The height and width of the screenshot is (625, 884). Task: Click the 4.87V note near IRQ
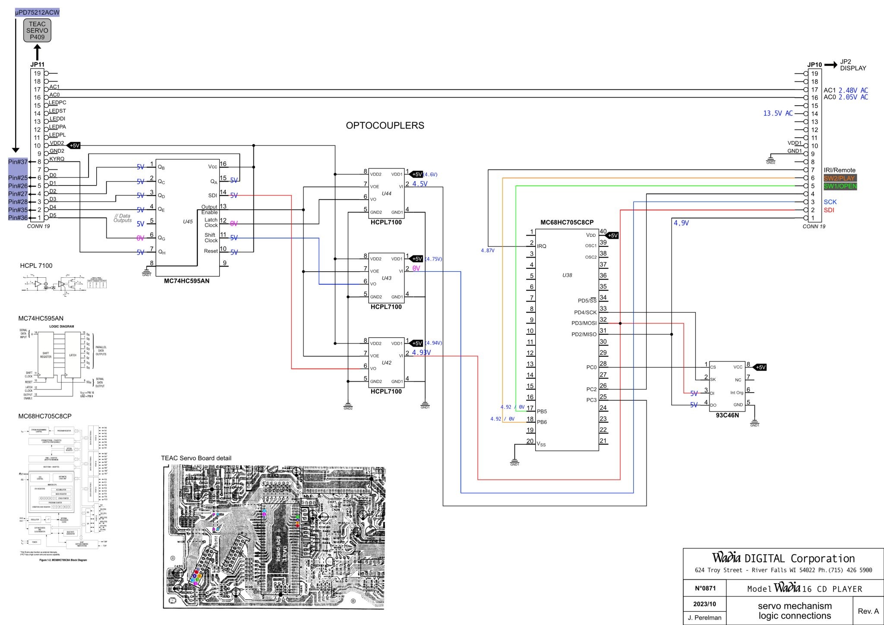pyautogui.click(x=487, y=251)
